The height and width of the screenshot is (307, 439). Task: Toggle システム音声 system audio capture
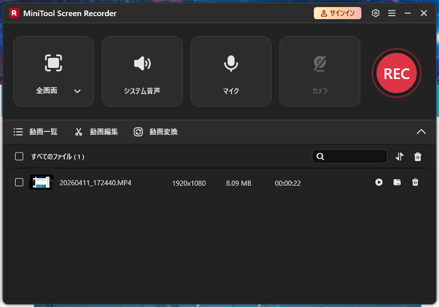pos(142,71)
